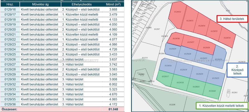This screenshot has height=112, width=249.
Task: Click the 6.002 size value
Action: (x=113, y=84)
